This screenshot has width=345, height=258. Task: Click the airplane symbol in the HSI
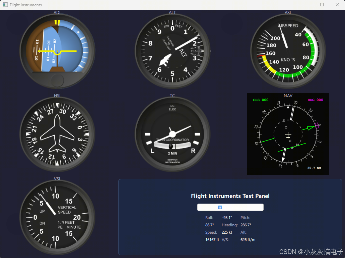click(x=57, y=134)
